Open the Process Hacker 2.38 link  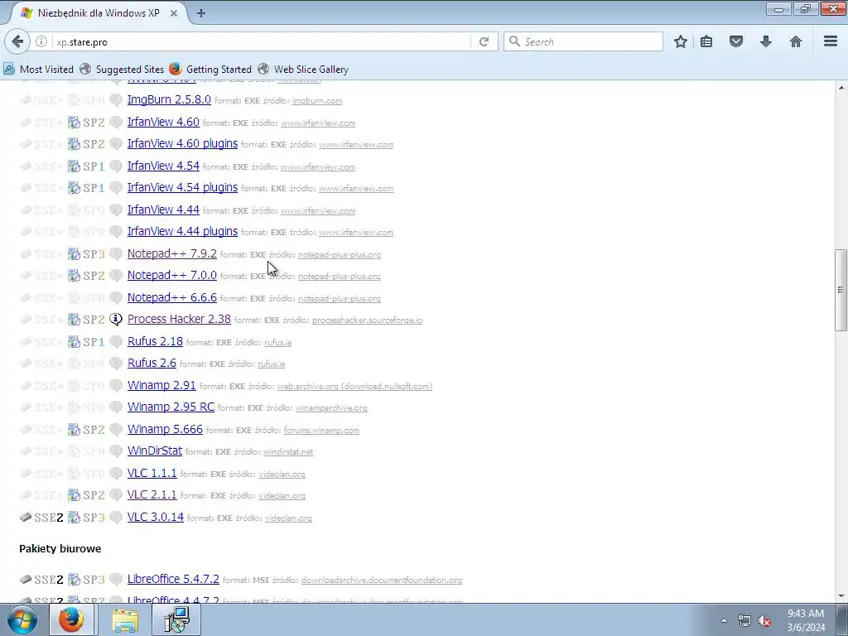(x=179, y=319)
